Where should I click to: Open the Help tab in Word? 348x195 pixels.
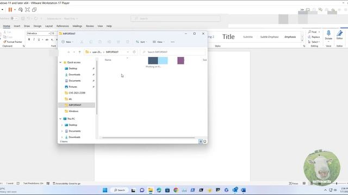[x=109, y=26]
